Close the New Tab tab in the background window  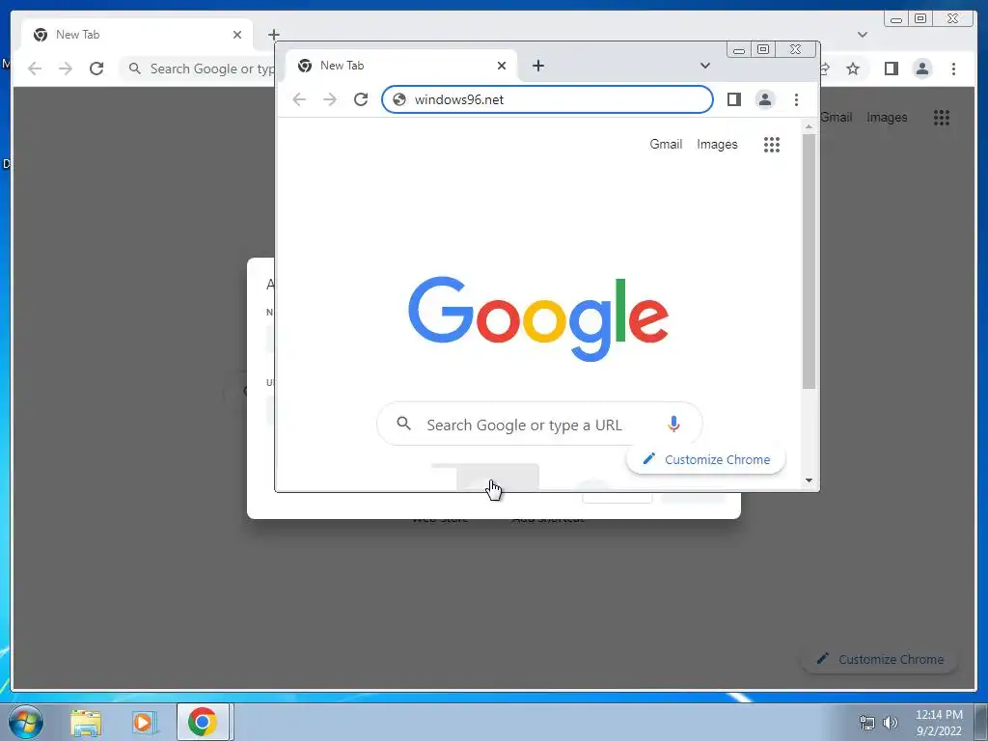(x=237, y=35)
